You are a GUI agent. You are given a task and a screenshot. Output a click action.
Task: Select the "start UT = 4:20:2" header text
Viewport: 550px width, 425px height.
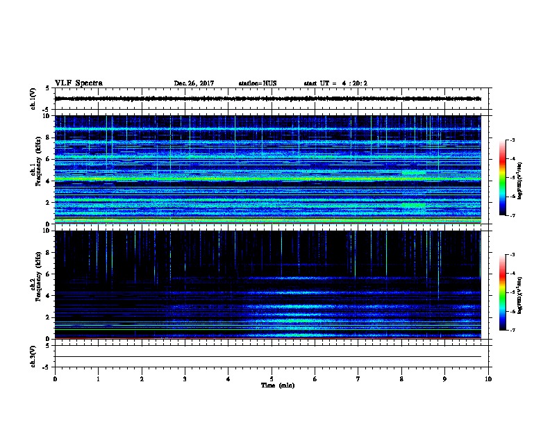coord(335,83)
